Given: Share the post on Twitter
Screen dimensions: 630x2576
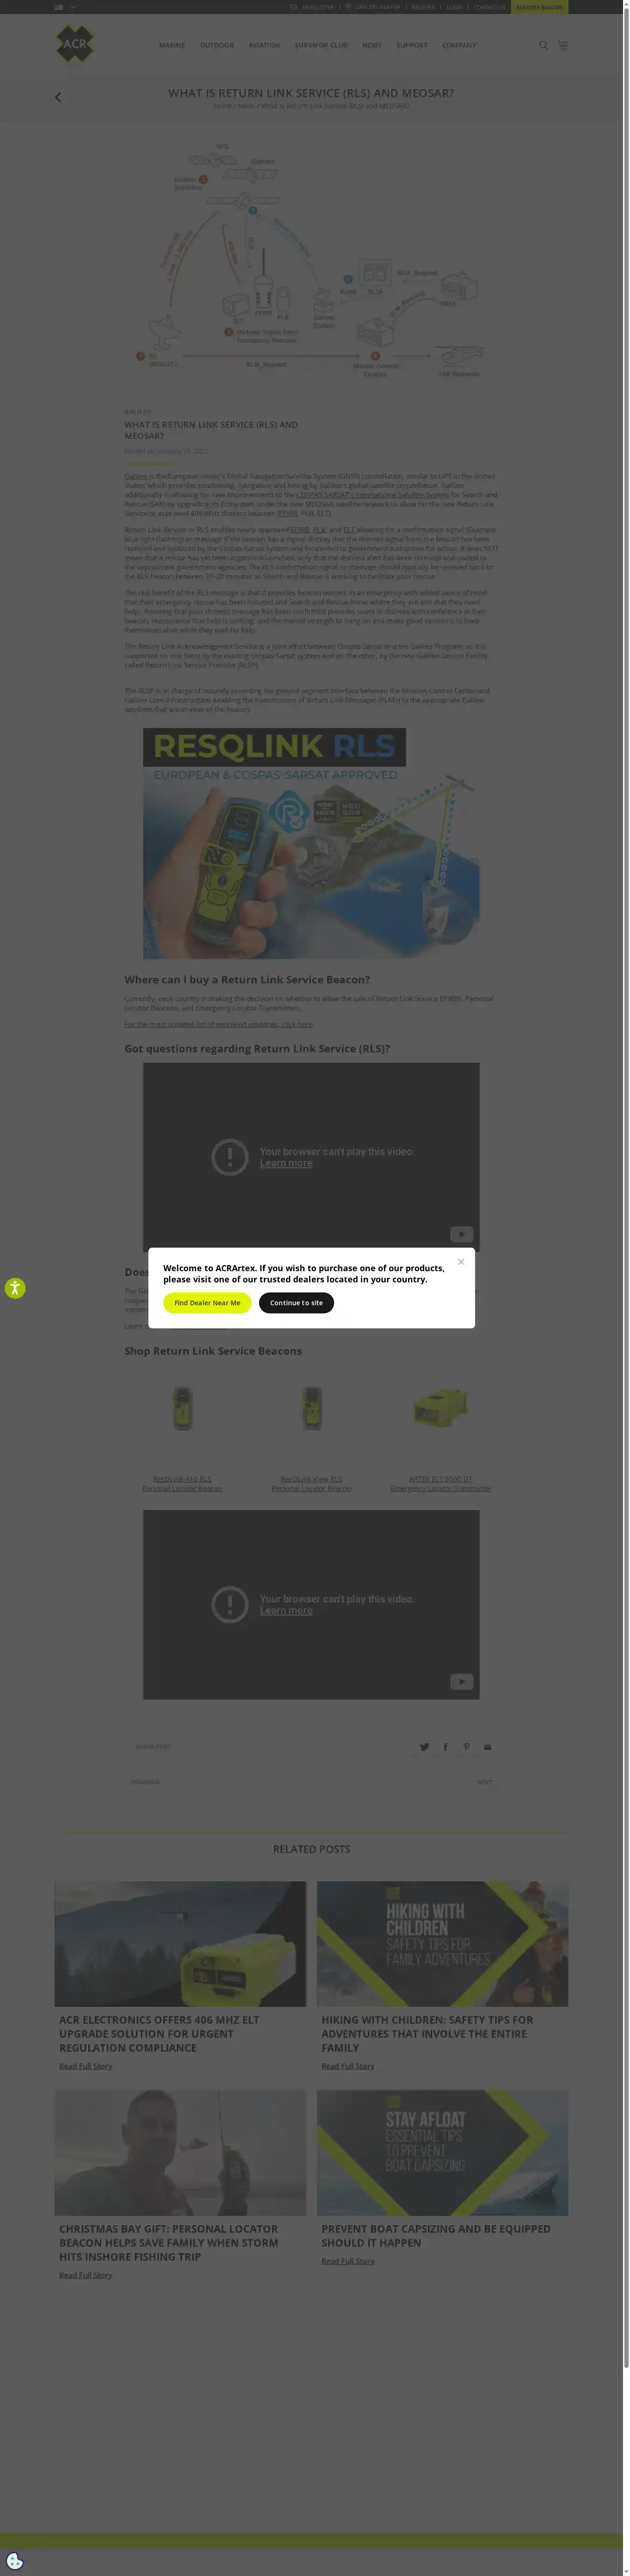Looking at the screenshot, I should (424, 1746).
